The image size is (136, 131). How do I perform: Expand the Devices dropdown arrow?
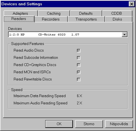pyautogui.click(x=125, y=34)
